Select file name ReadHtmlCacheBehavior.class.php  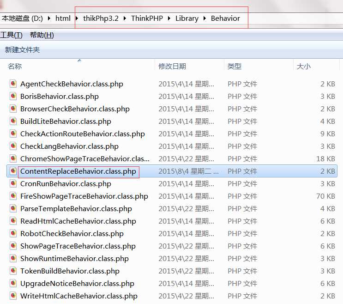pos(78,221)
